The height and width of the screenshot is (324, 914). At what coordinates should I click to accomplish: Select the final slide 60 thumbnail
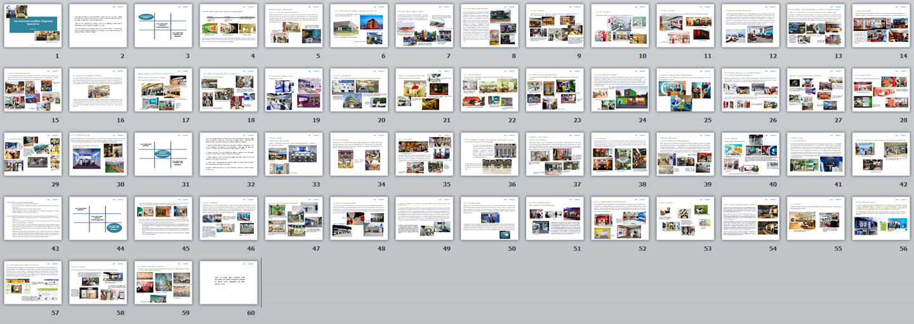click(229, 282)
